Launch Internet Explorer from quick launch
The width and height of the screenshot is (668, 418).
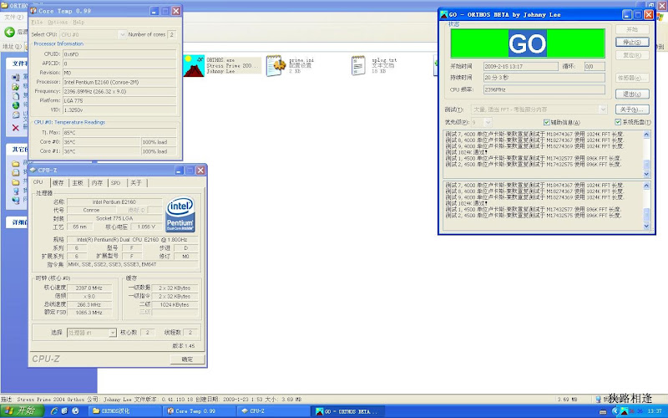click(54, 411)
